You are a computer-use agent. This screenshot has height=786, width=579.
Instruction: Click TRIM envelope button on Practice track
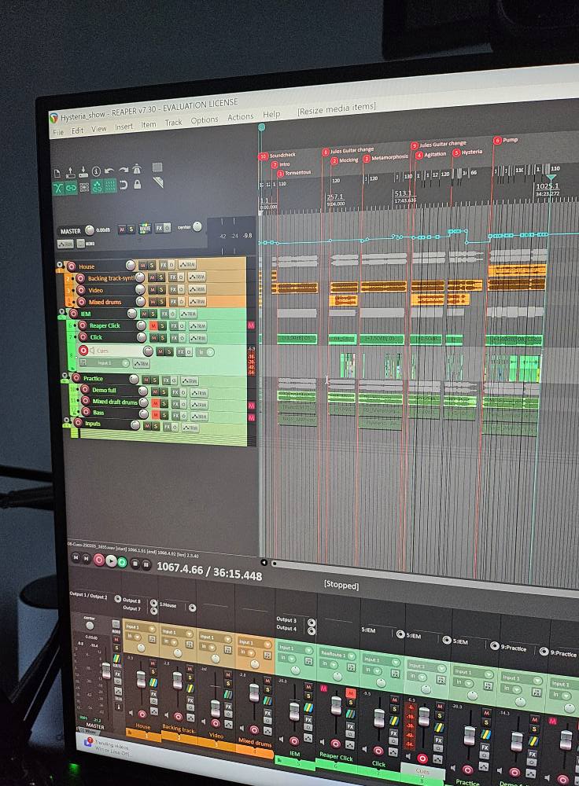[190, 381]
